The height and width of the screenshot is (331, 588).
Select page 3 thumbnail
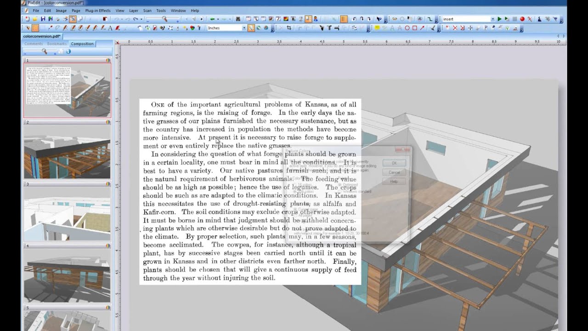click(x=67, y=214)
